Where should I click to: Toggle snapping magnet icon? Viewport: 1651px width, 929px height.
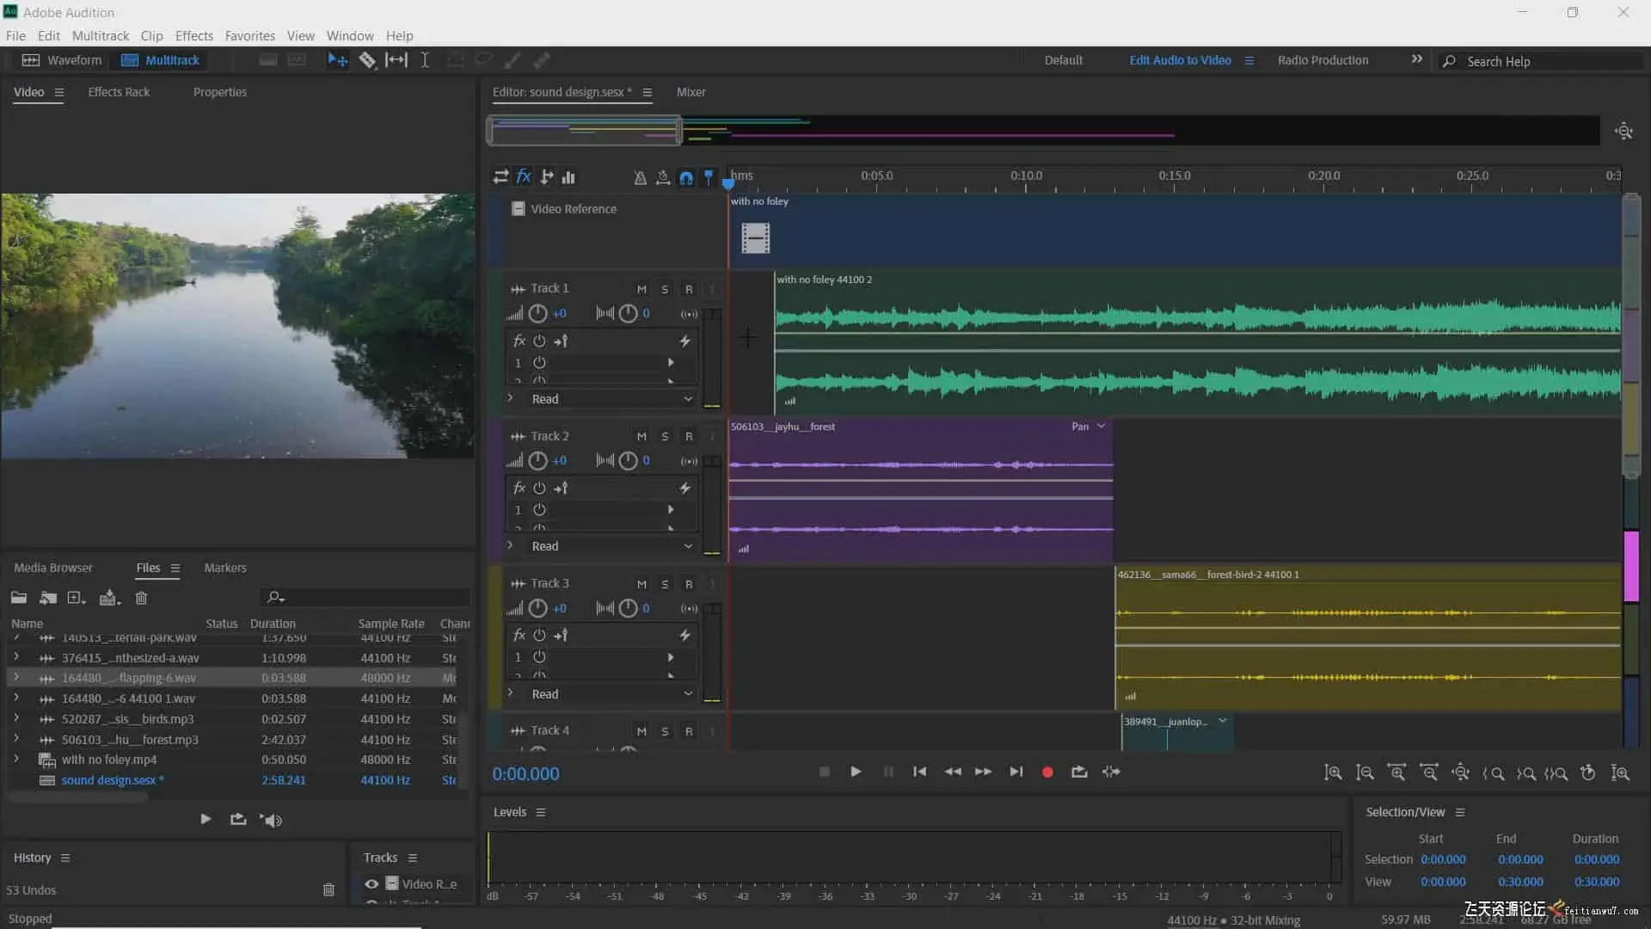686,178
